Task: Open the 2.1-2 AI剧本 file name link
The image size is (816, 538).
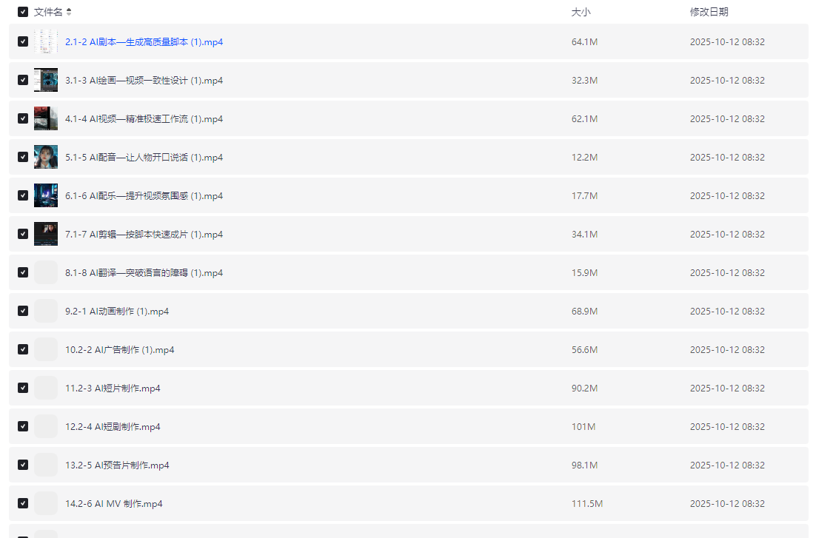Action: point(144,42)
